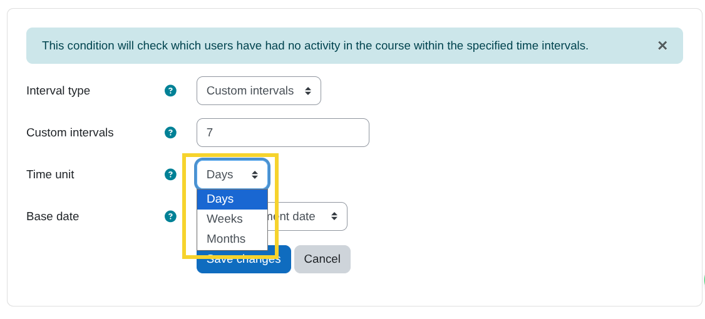
Task: Show help for the Time unit field
Action: click(x=170, y=175)
